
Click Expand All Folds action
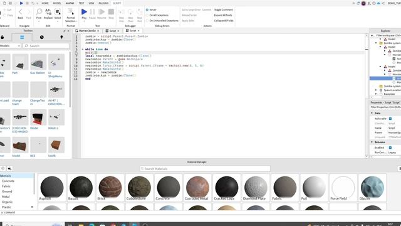pyautogui.click(x=223, y=15)
